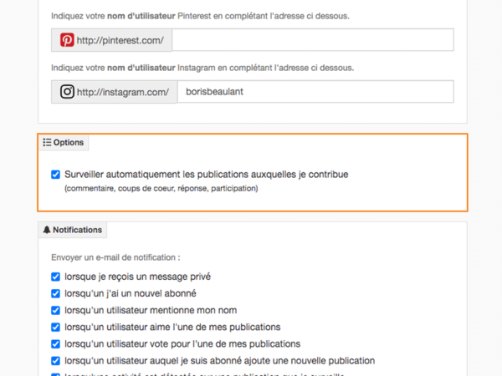
Task: Click the Pinterest logo icon
Action: (x=67, y=40)
